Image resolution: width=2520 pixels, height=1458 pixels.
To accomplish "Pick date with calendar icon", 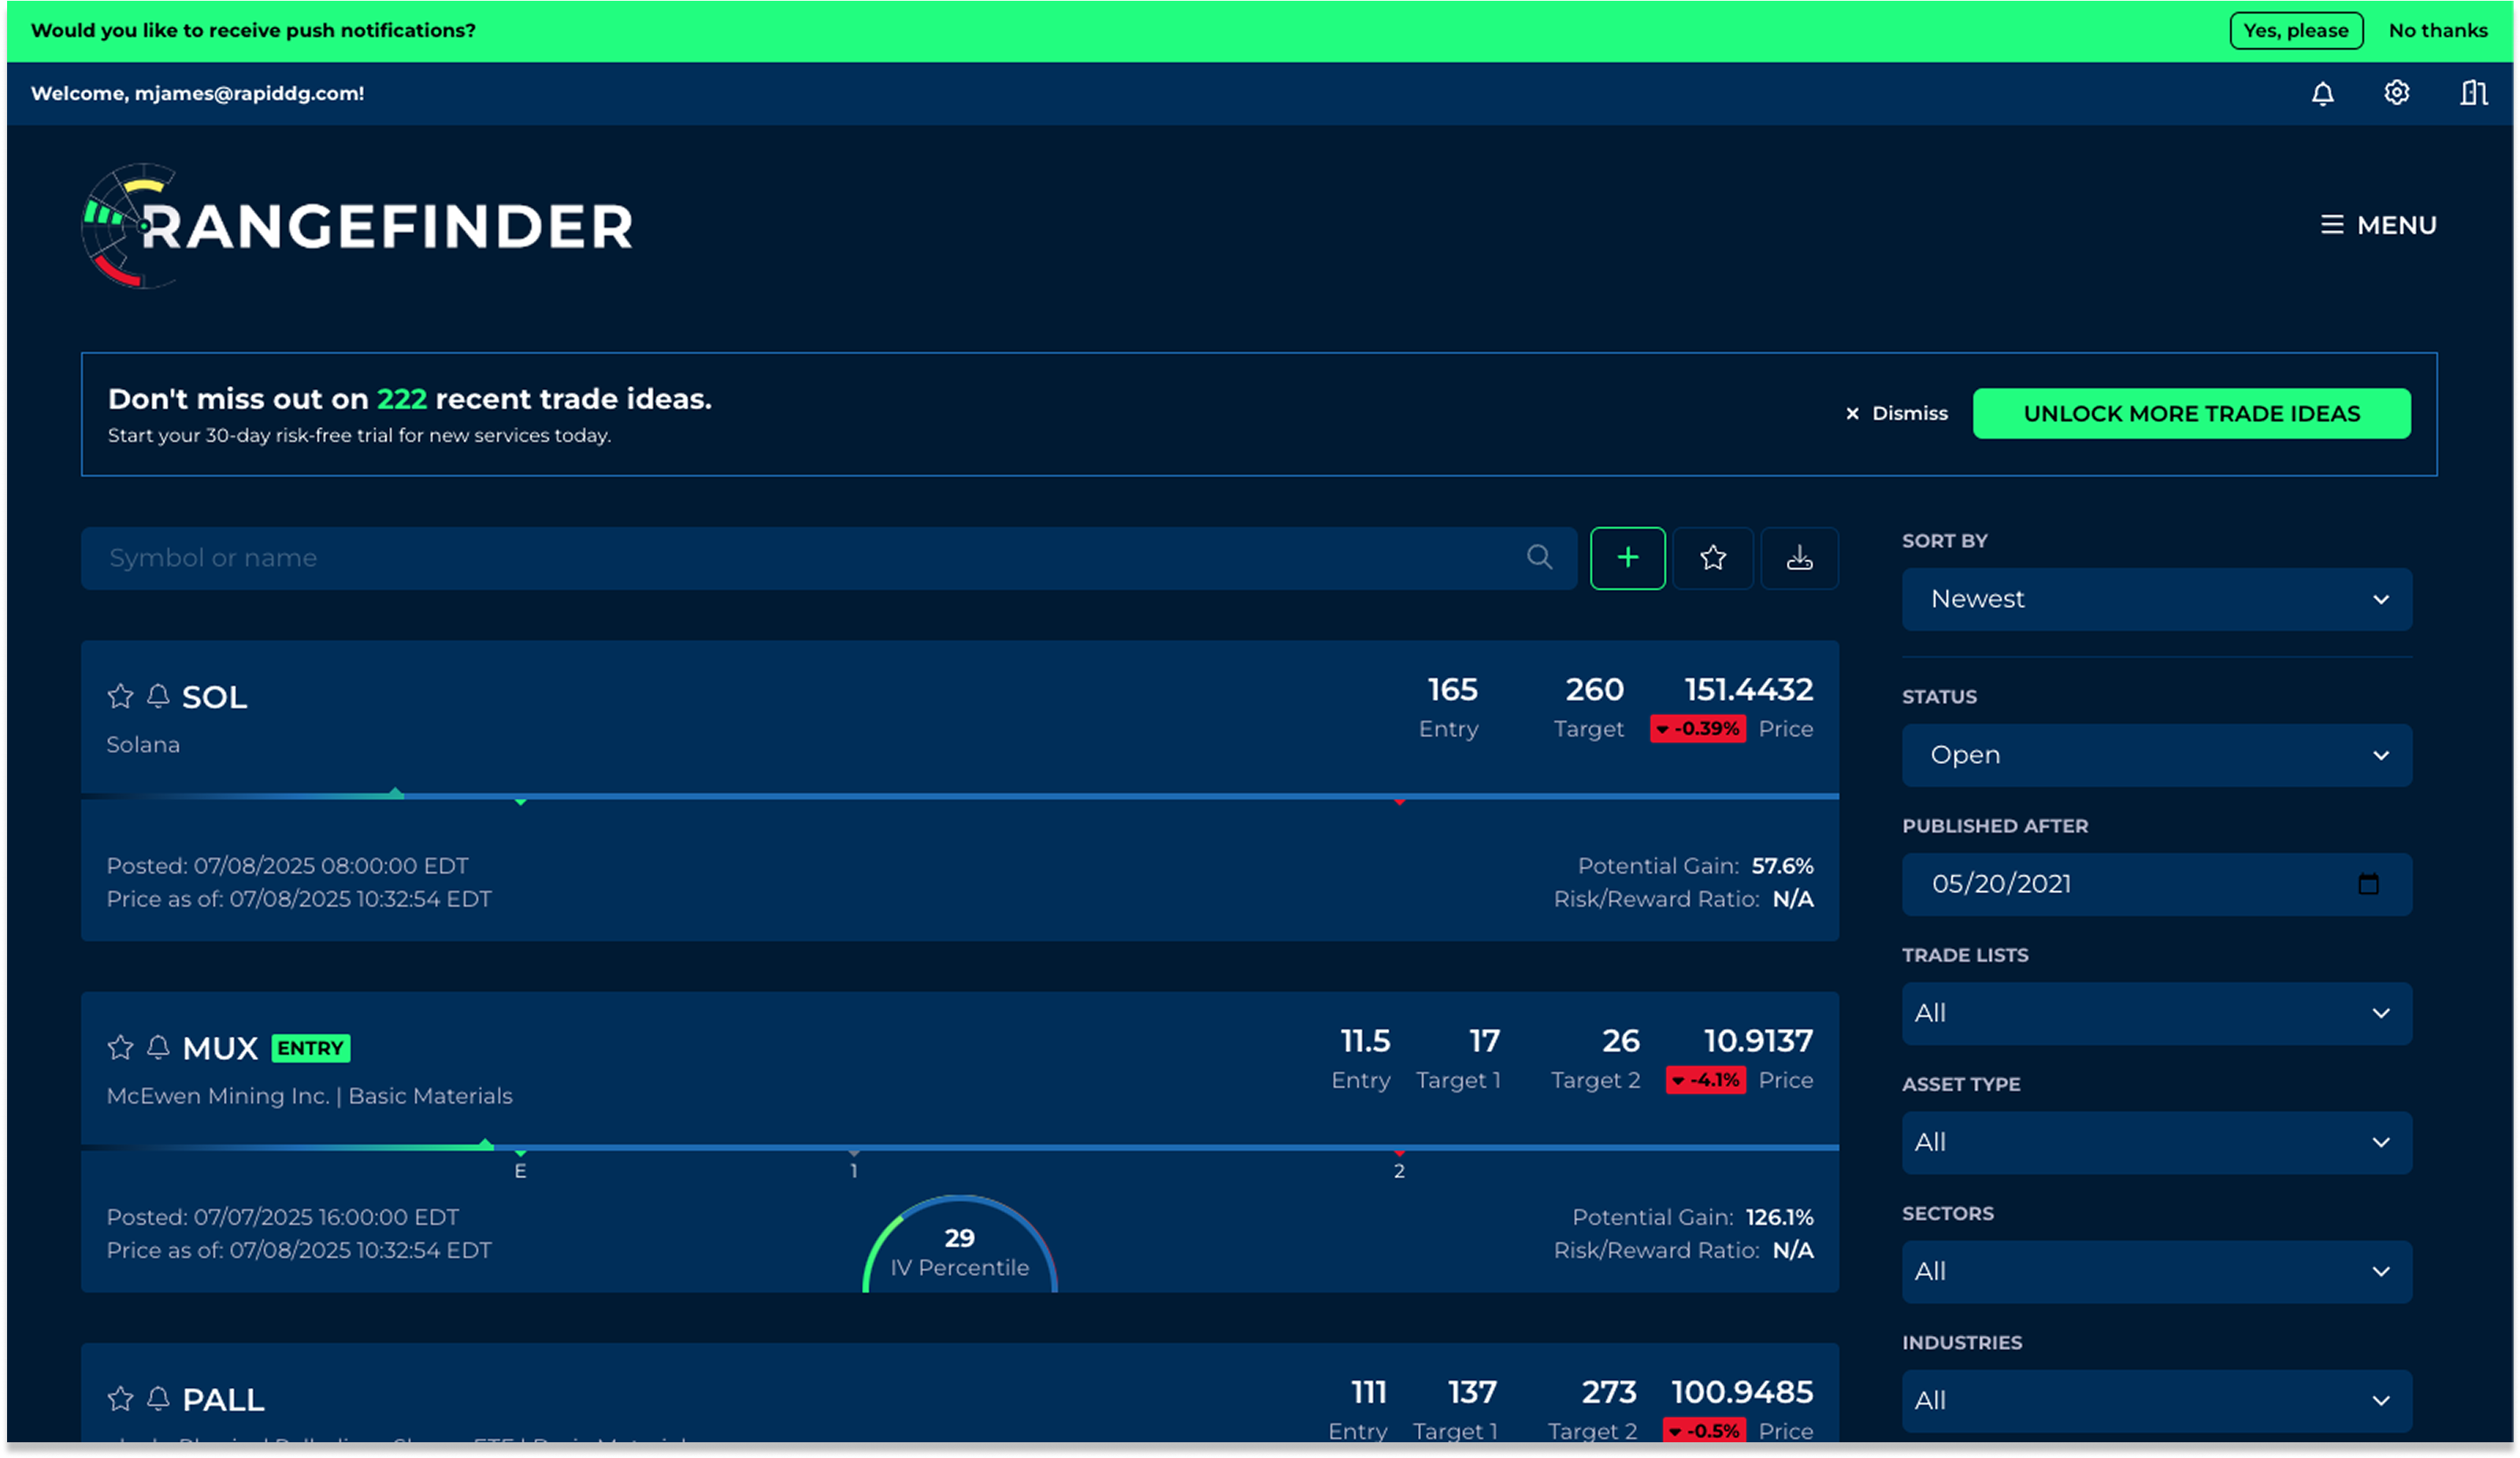I will click(x=2368, y=884).
